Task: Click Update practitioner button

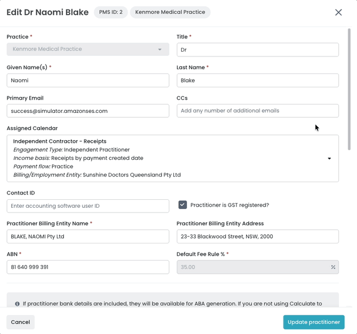Action: pos(314,322)
